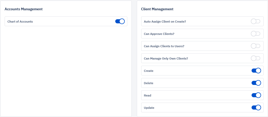The width and height of the screenshot is (268, 117).
Task: Turn off the Update permission toggle
Action: coord(256,108)
